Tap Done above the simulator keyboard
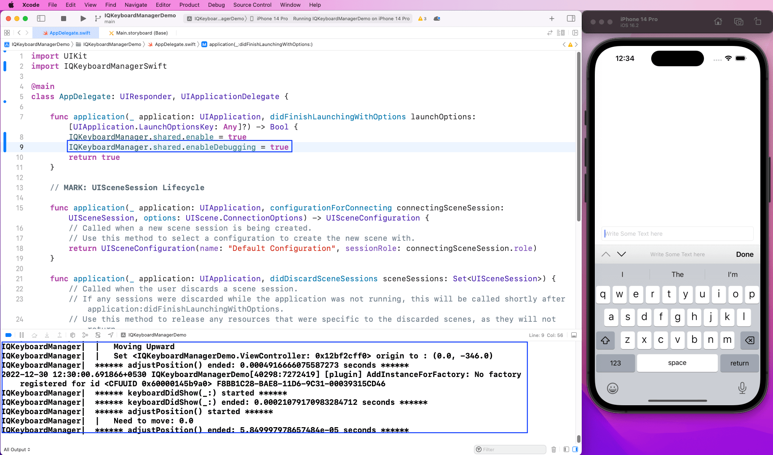Screen dimensions: 773x455 (744, 254)
